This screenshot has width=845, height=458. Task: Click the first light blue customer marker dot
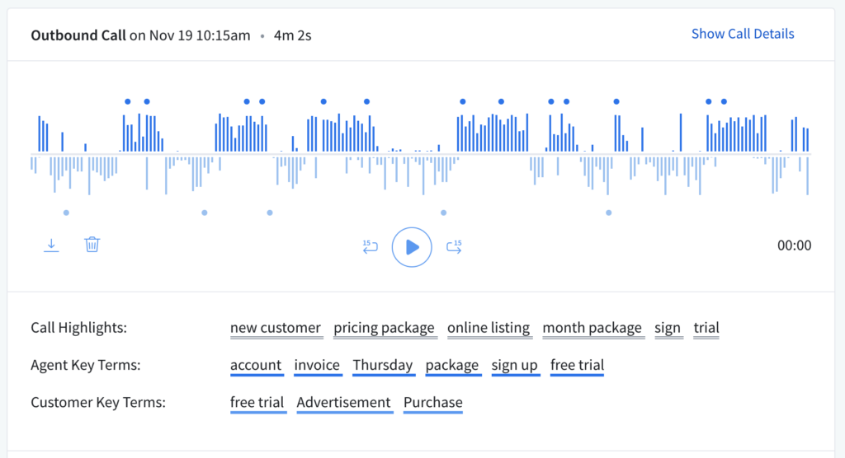[66, 213]
